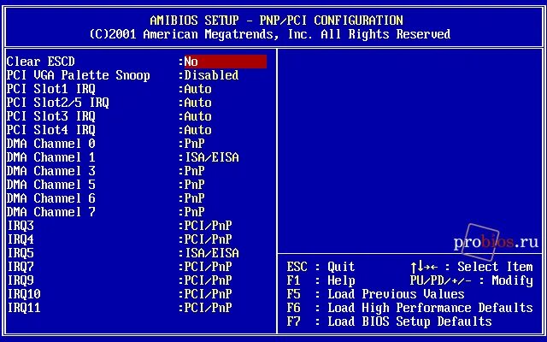Select DMA Channel 0 label
547x342 pixels.
[51, 144]
